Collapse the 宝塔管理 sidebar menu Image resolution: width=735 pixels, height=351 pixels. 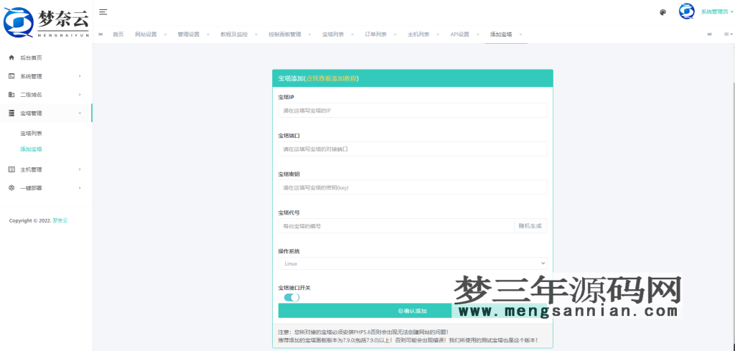click(x=46, y=113)
